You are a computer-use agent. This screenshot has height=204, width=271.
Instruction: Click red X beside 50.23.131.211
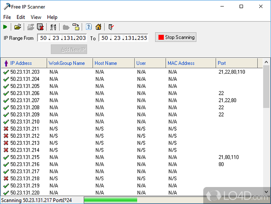tap(6, 129)
